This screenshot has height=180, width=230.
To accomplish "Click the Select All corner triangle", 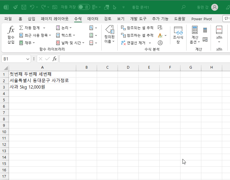I will tap(6, 68).
